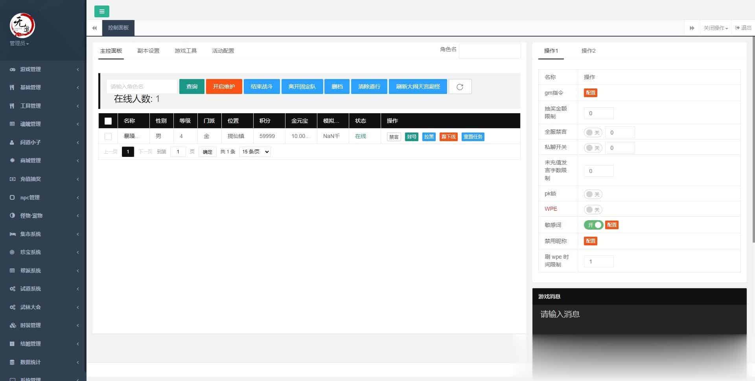
Task: Switch to the 主控面板 tab
Action: coord(111,51)
